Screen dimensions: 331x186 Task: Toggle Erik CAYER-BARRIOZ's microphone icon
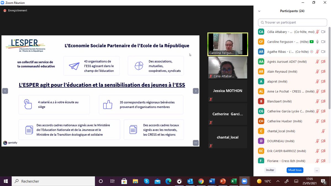click(x=317, y=151)
